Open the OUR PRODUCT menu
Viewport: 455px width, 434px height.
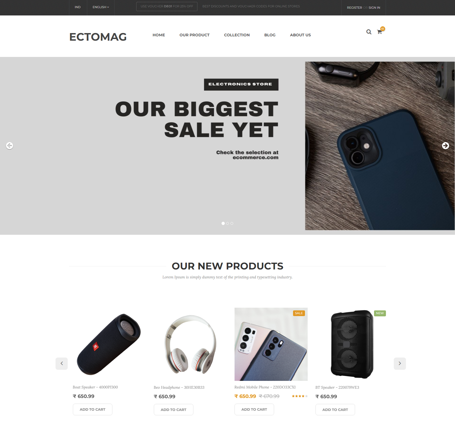click(194, 35)
